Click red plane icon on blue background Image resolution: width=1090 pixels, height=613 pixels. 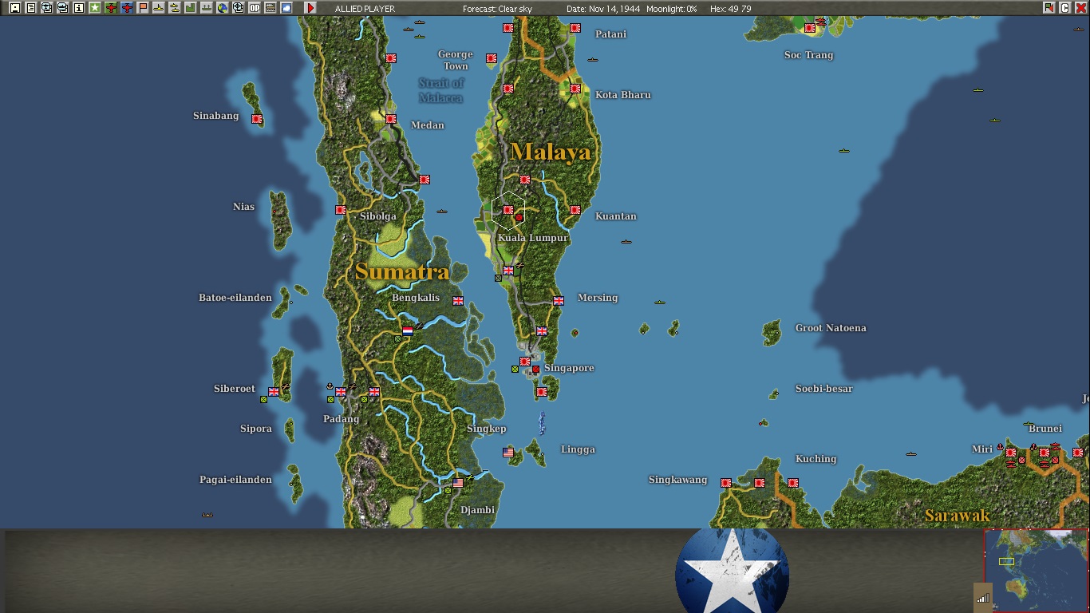[127, 8]
